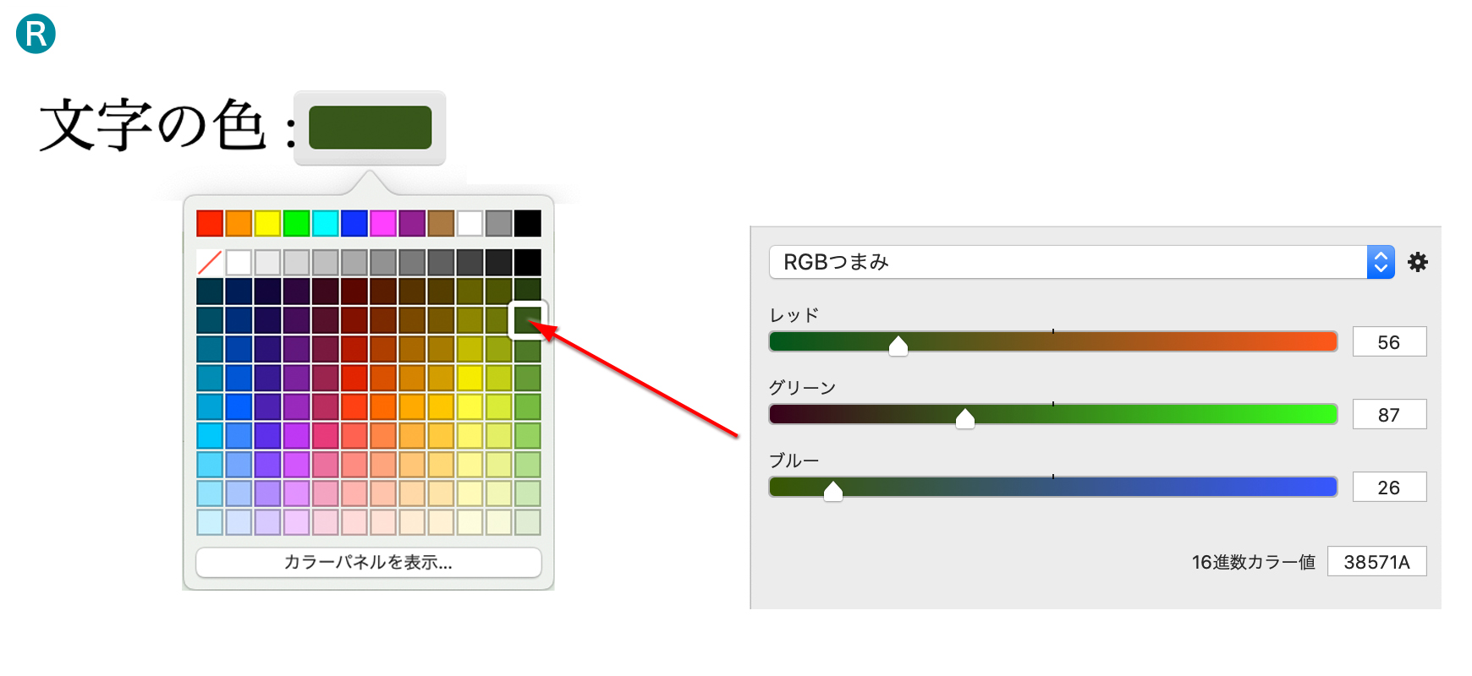Click the highlighted dark green grid swatch
The width and height of the screenshot is (1472, 676).
point(527,319)
